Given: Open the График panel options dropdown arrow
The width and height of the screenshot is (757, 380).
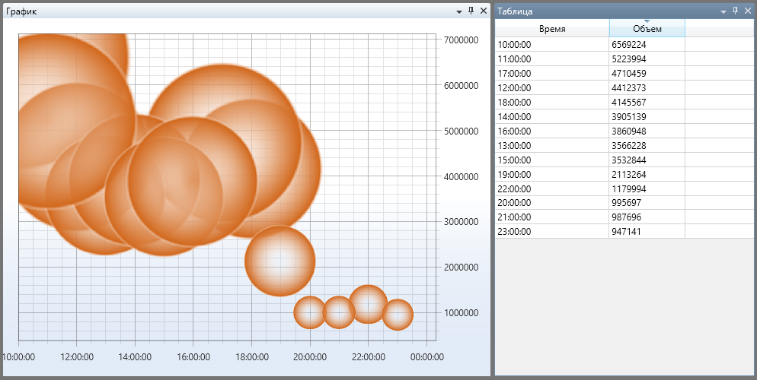Looking at the screenshot, I should pyautogui.click(x=459, y=11).
